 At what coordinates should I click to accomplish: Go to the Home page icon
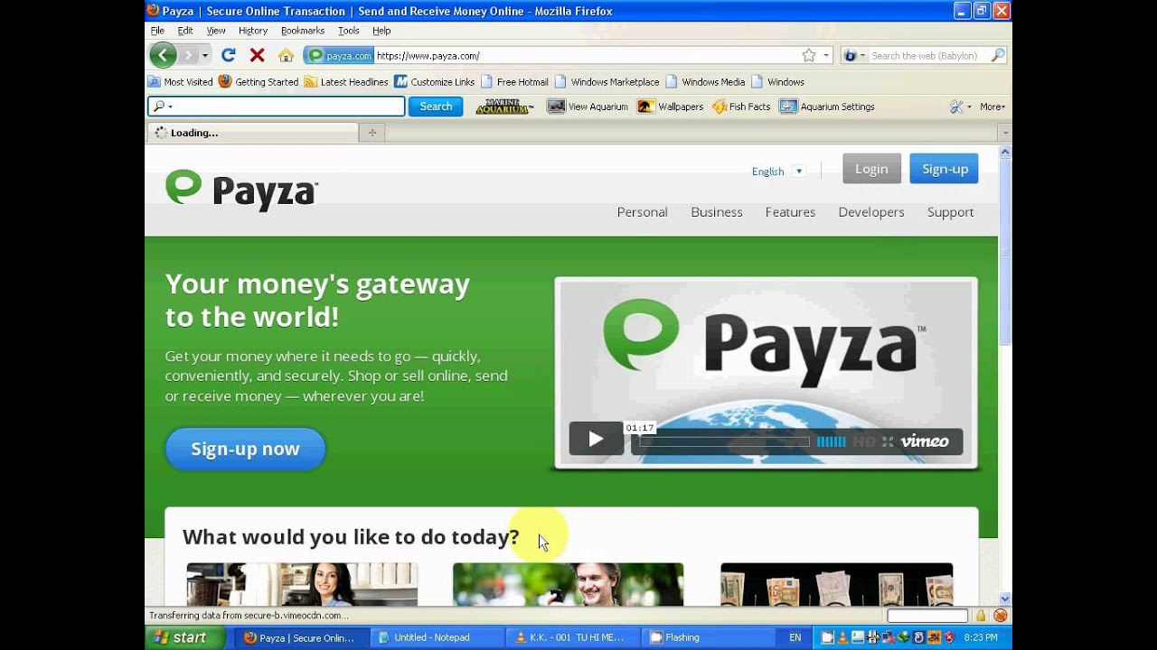pyautogui.click(x=286, y=55)
